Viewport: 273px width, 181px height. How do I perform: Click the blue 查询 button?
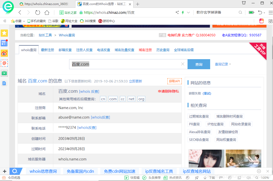click(x=199, y=64)
